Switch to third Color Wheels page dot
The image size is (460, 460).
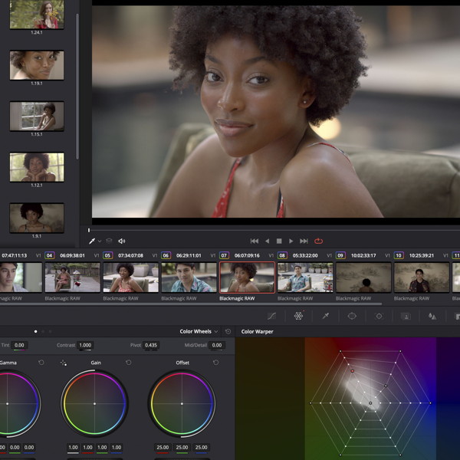tap(50, 331)
